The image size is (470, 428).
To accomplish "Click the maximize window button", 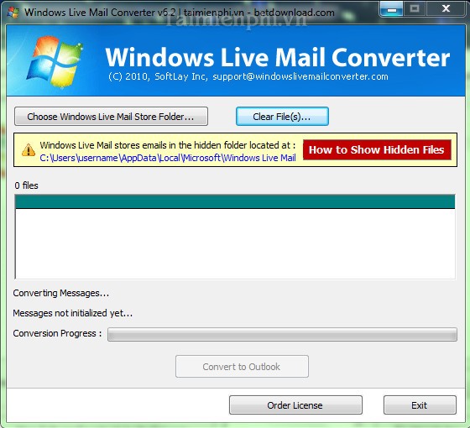I will [415, 9].
